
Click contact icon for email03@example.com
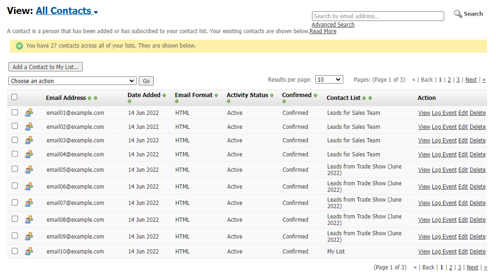coord(29,141)
